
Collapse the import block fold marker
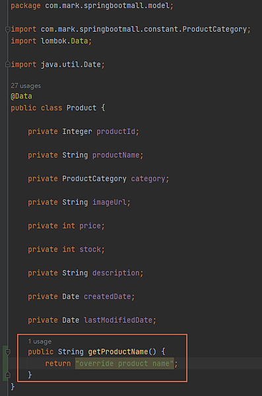7,29
